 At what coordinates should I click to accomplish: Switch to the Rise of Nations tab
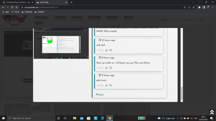[x=18, y=2]
